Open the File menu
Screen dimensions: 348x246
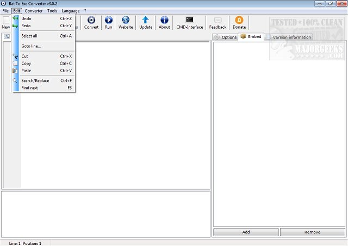(x=5, y=11)
